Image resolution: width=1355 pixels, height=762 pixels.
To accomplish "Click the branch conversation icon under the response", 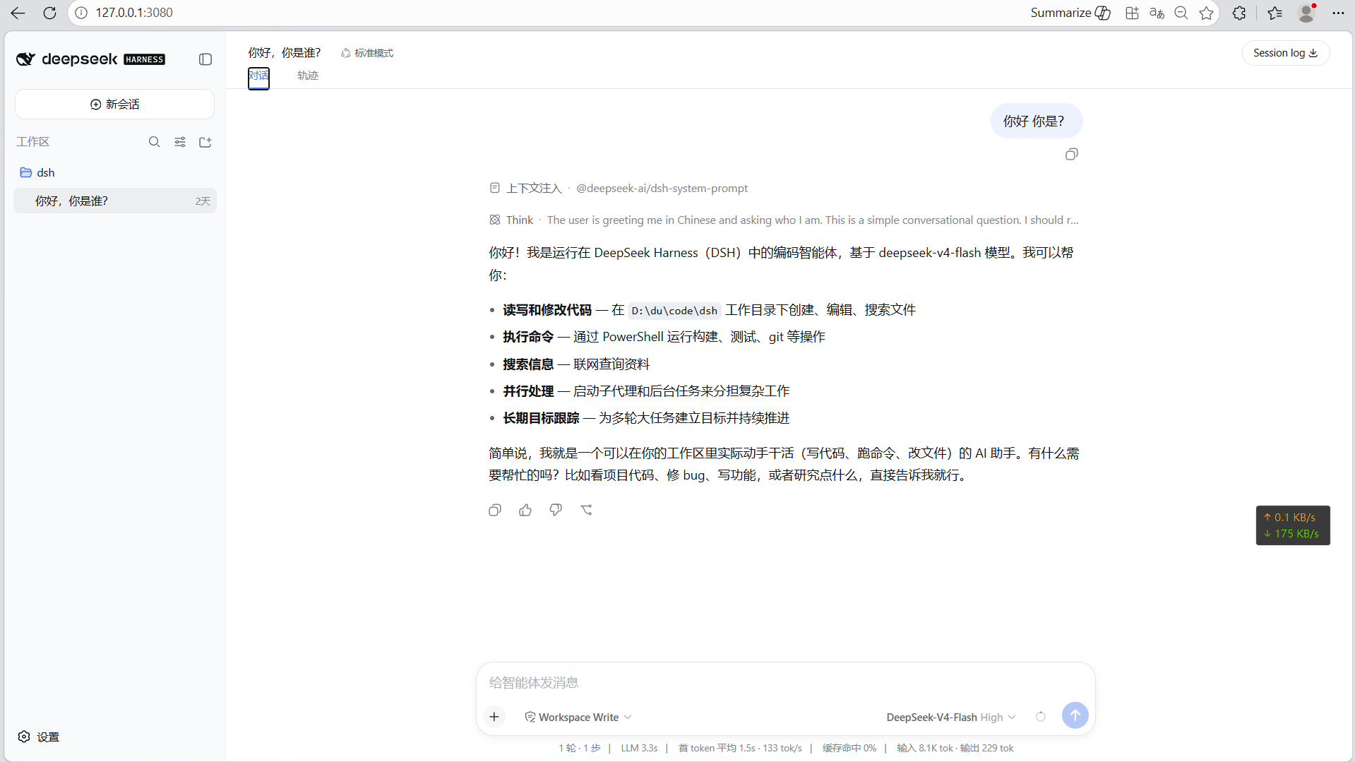I will 586,510.
